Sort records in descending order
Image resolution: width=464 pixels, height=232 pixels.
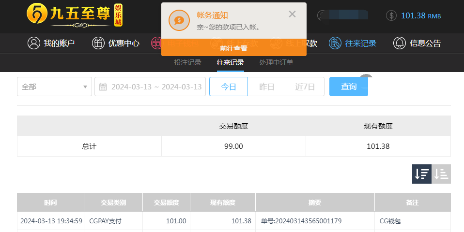[x=422, y=174]
